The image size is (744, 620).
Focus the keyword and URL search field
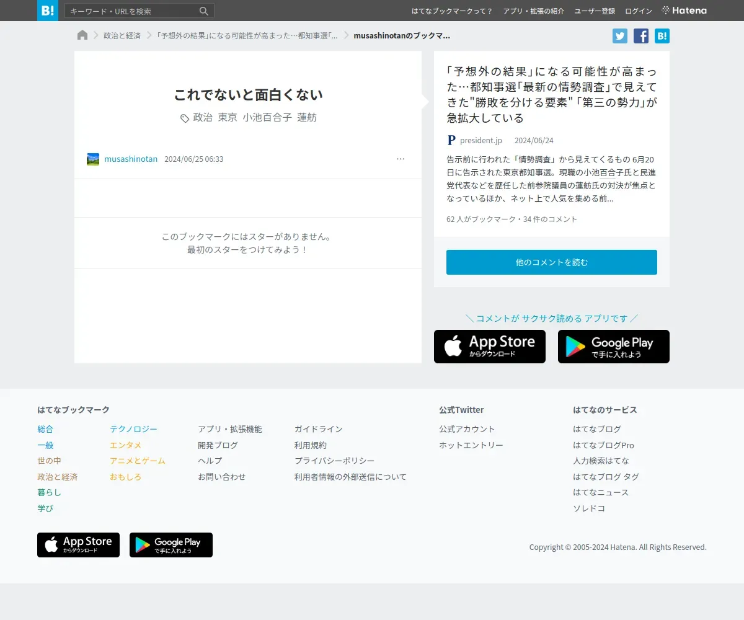(132, 11)
